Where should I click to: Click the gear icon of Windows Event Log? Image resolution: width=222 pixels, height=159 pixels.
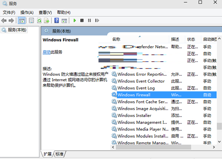[x=114, y=88]
